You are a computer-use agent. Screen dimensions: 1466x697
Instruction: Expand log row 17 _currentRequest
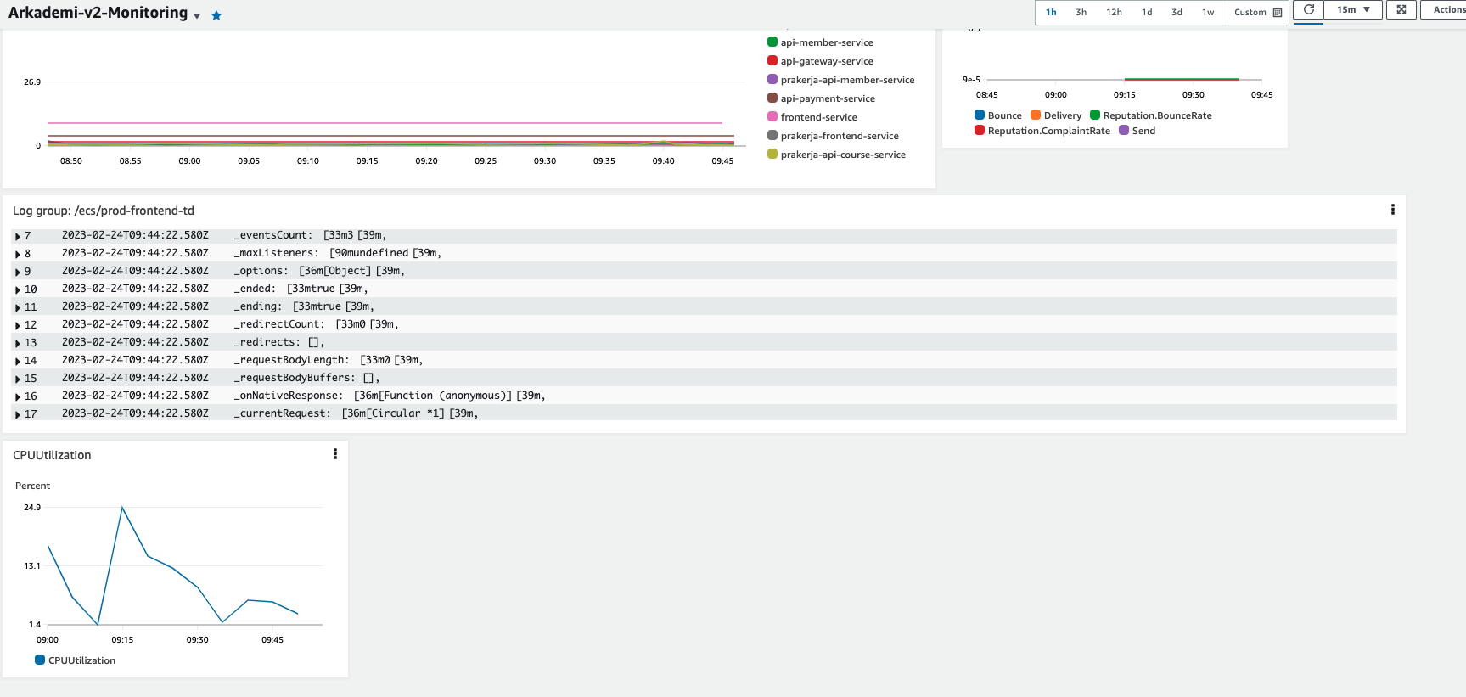pyautogui.click(x=18, y=414)
